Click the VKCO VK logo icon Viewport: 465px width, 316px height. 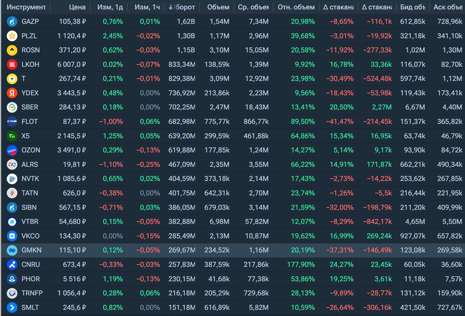12,236
